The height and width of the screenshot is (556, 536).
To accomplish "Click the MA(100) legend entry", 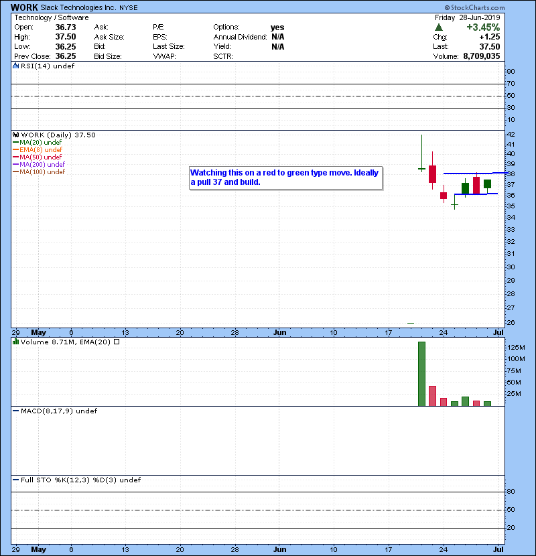I will point(39,171).
